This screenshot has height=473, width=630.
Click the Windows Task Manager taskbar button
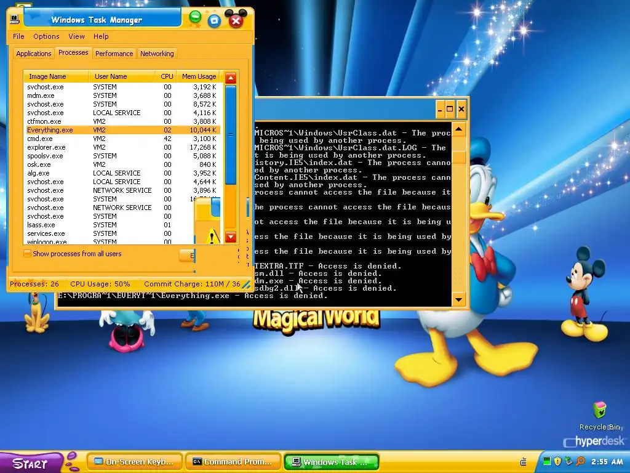(x=332, y=462)
